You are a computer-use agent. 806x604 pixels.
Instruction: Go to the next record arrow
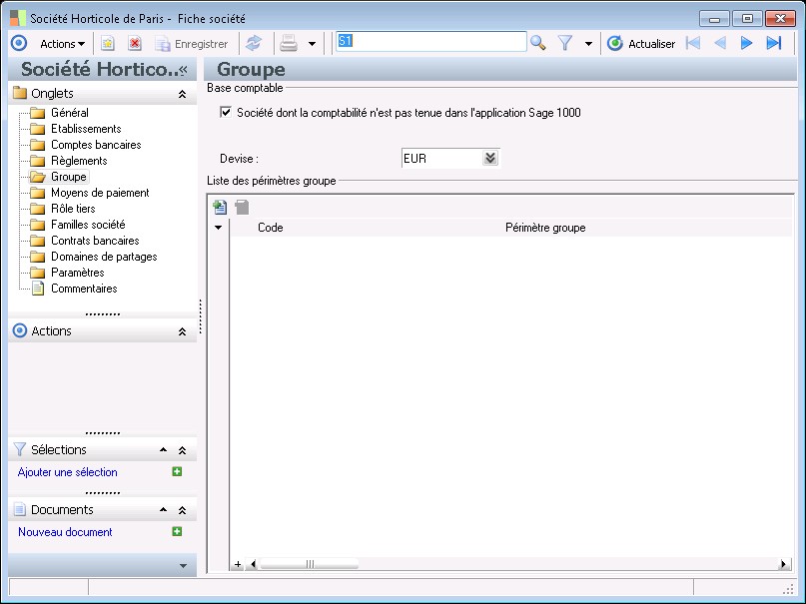tap(746, 43)
